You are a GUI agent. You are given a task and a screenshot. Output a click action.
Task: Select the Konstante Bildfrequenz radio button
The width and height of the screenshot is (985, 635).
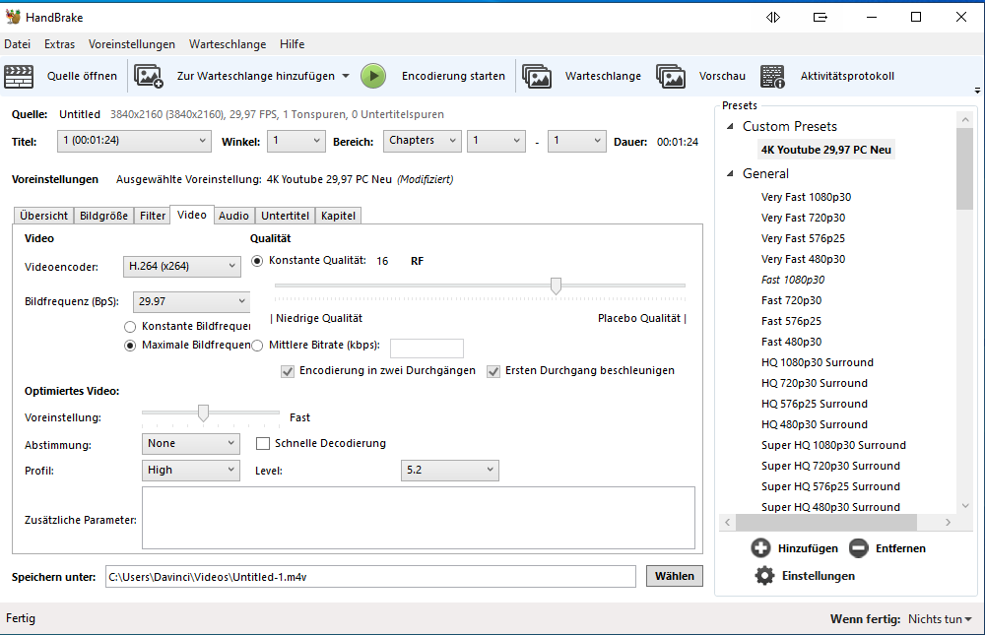tap(130, 327)
